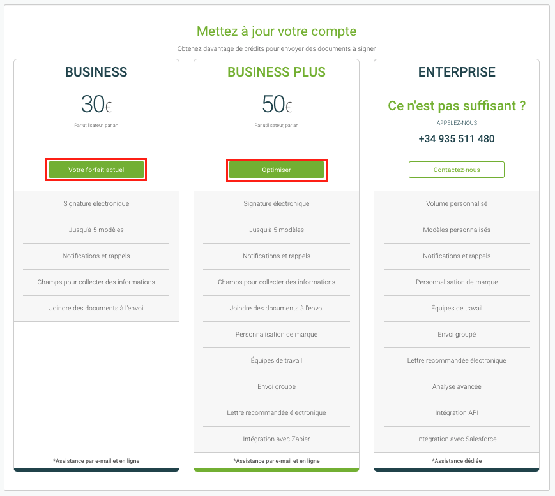Click Analyse avancée feature row
Viewport: 555px width, 496px height.
tap(457, 387)
